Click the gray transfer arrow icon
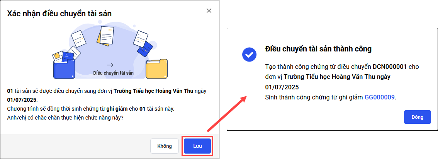 (x=110, y=65)
